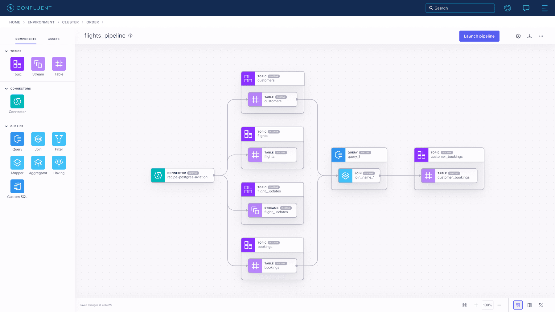
Task: Go to Cluster breadcrumb
Action: tap(70, 22)
